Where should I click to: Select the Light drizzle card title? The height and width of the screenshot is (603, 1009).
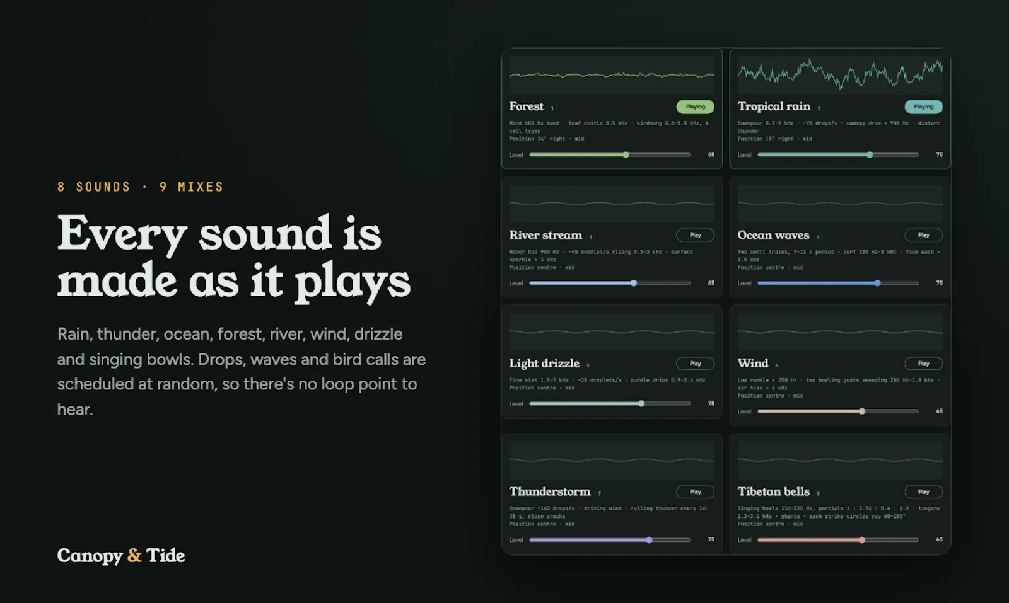point(544,364)
